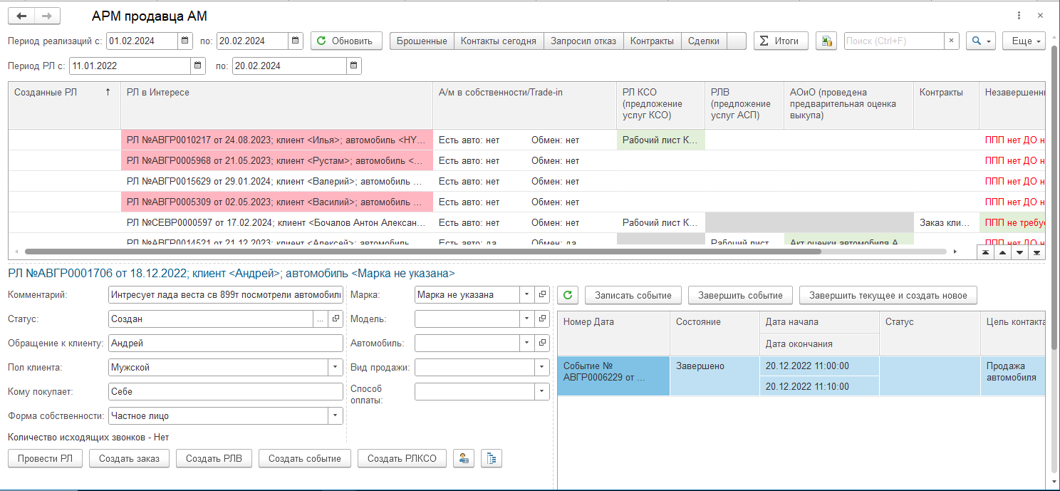Open the Марка value form icon
The height and width of the screenshot is (491, 1060).
pos(542,294)
